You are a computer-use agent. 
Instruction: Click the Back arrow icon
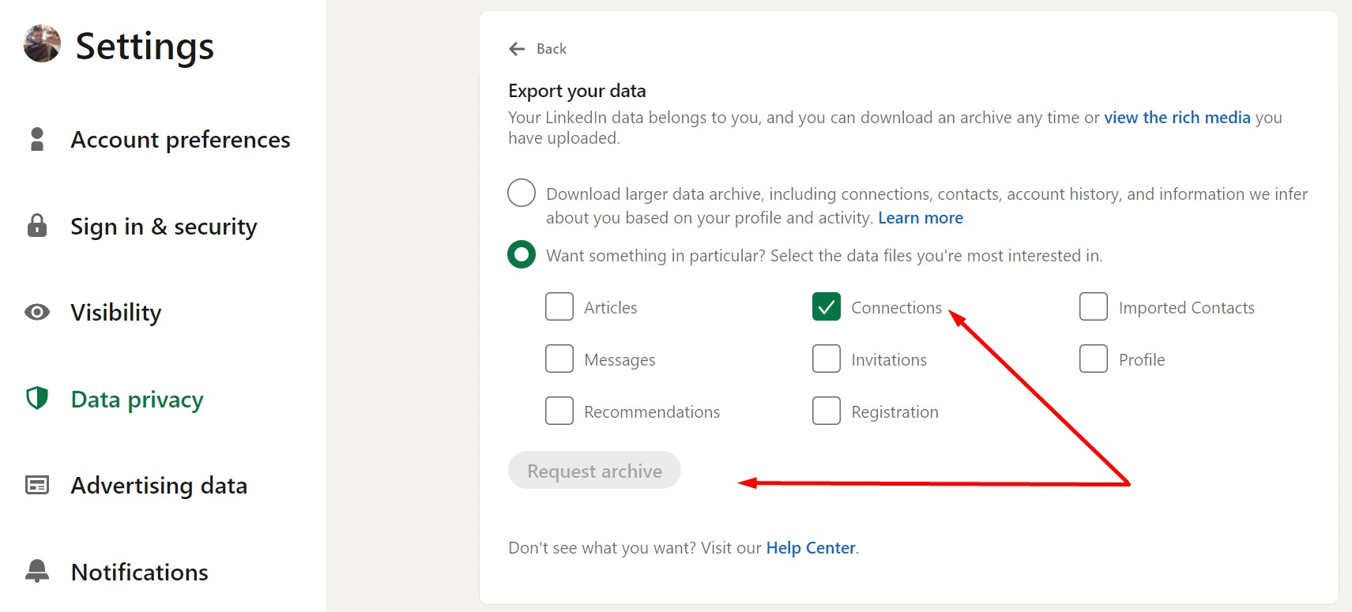click(518, 49)
